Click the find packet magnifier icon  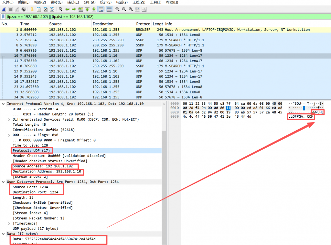[x=60, y=9]
